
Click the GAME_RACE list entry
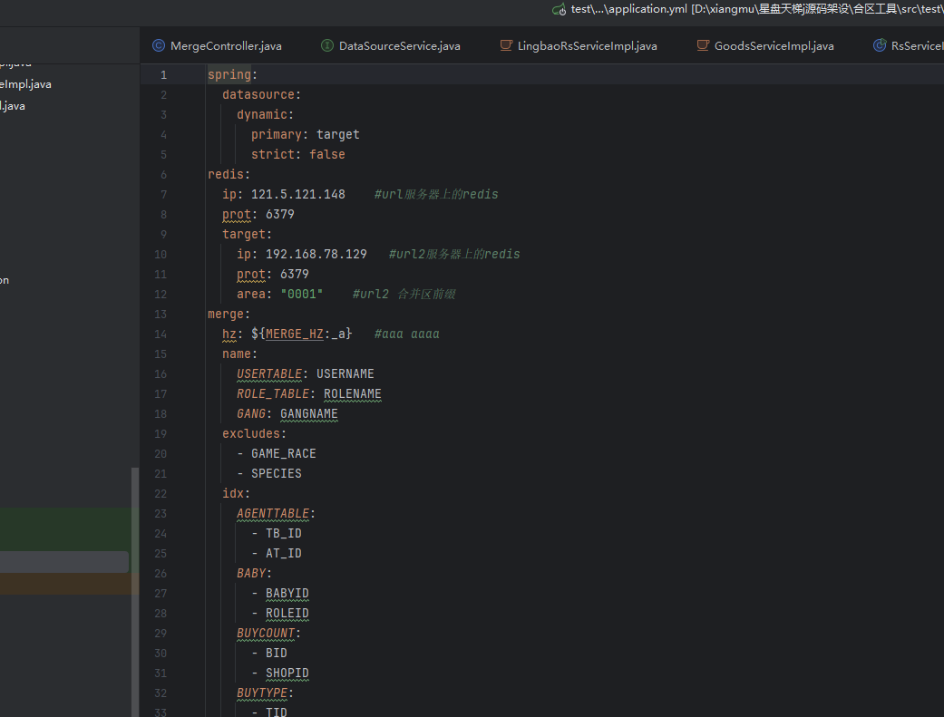click(x=284, y=453)
